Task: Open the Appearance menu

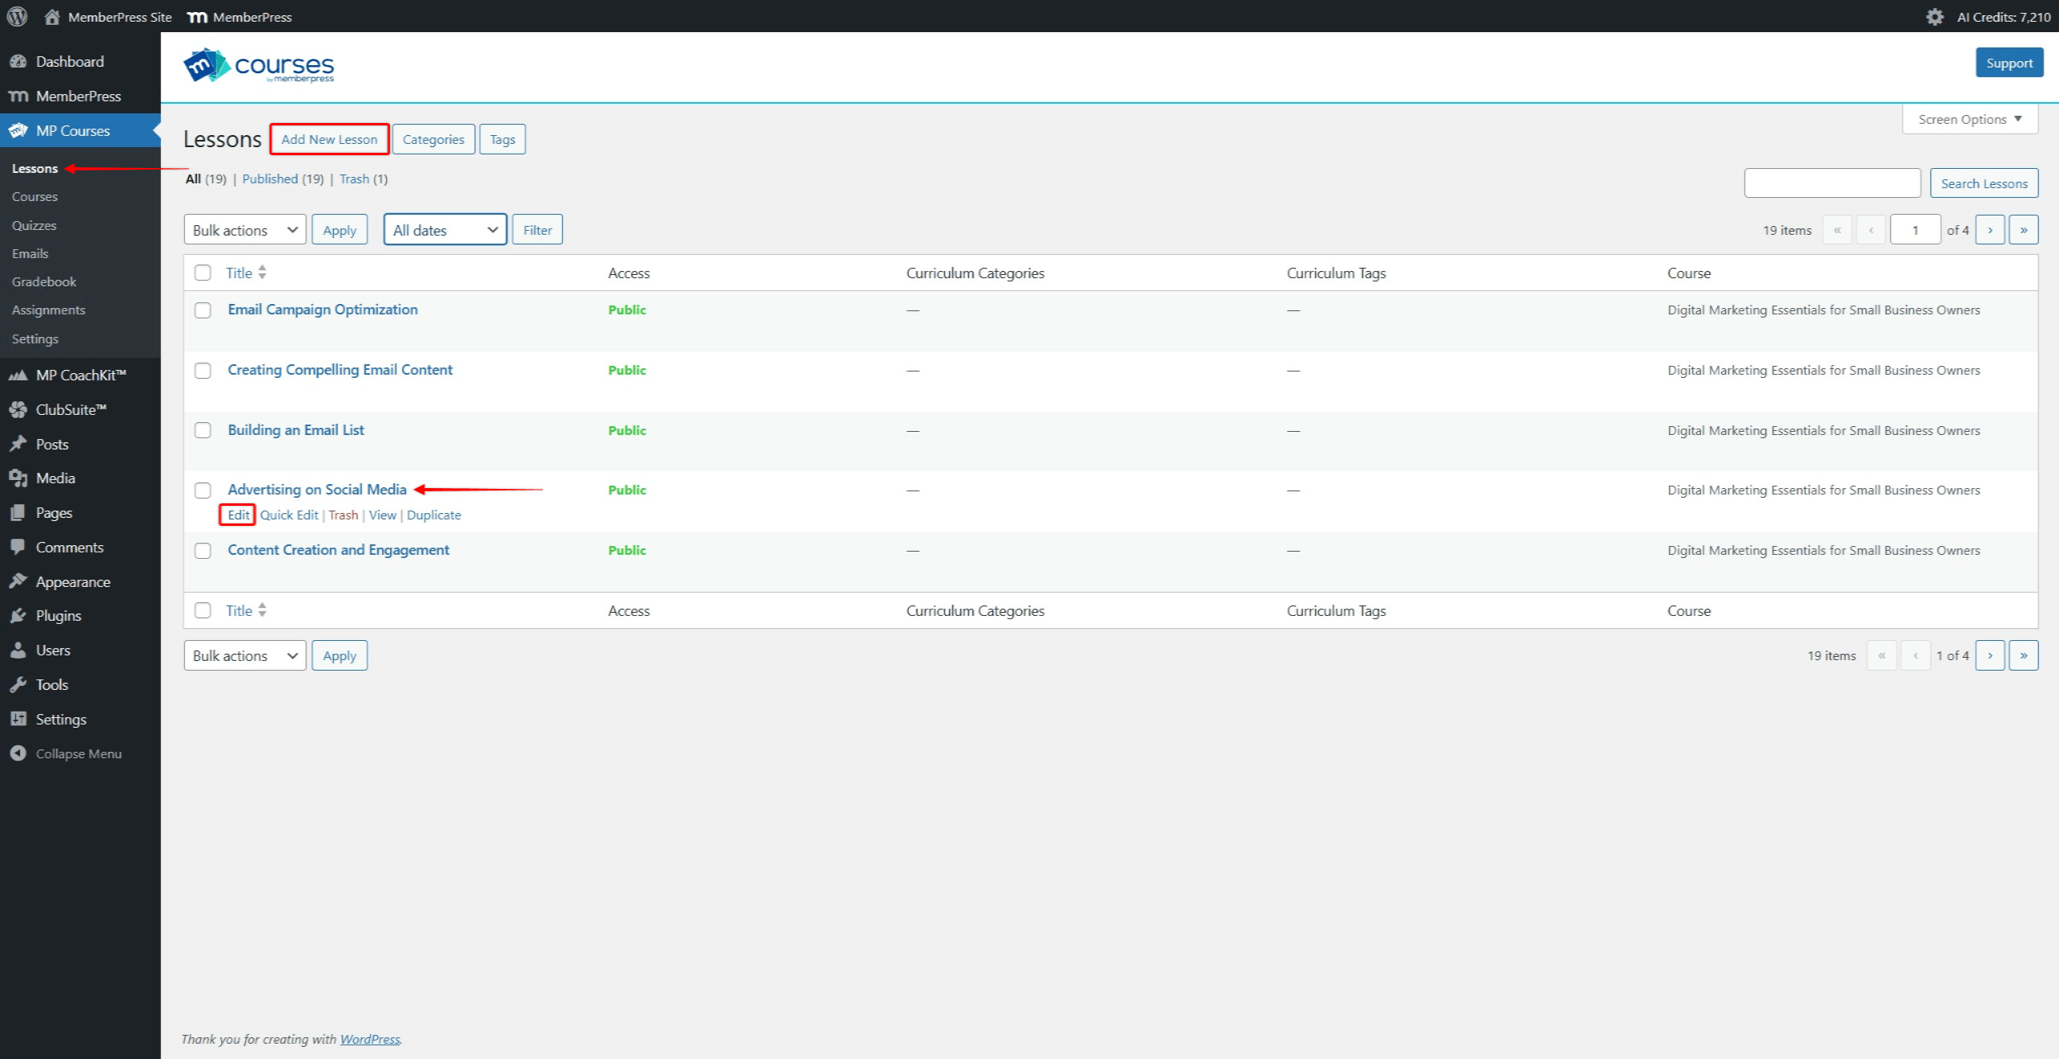Action: click(72, 581)
